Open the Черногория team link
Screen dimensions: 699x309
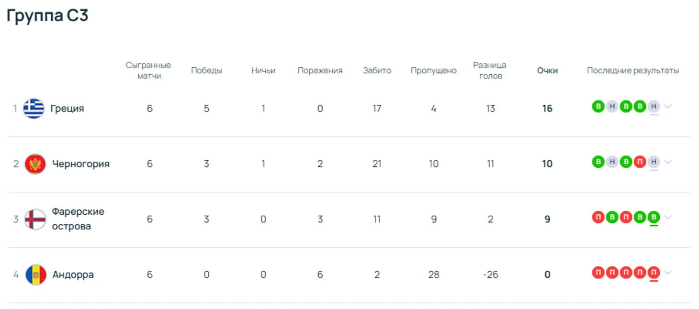click(80, 164)
